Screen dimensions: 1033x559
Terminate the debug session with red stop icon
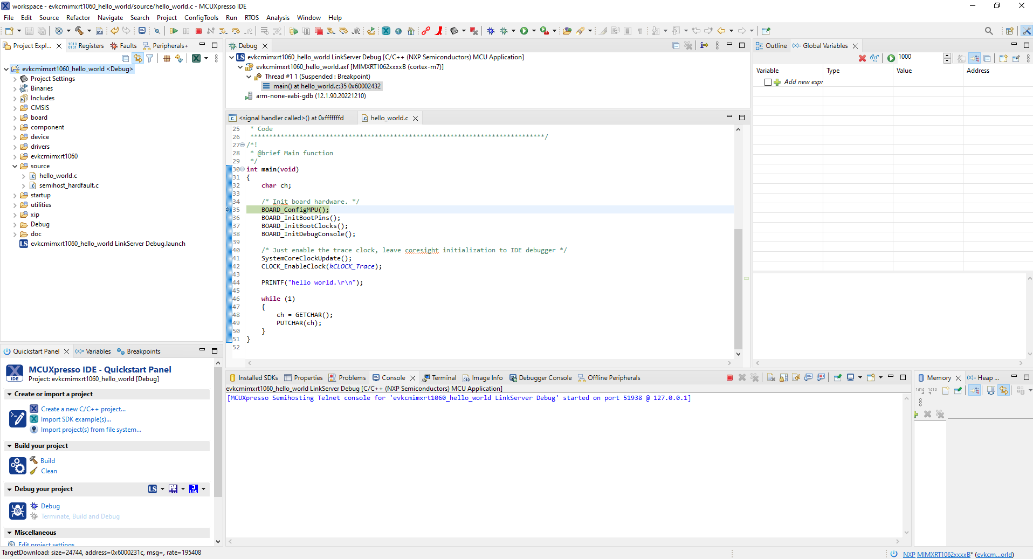pos(198,31)
